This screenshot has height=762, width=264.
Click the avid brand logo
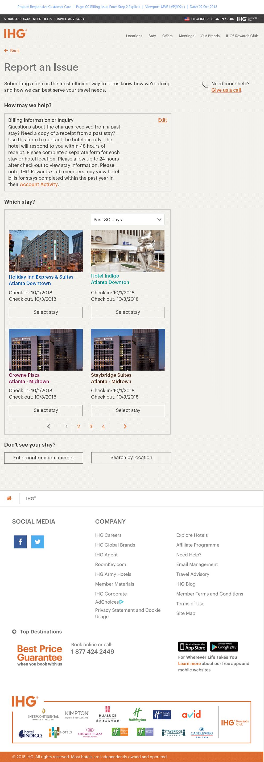click(191, 714)
